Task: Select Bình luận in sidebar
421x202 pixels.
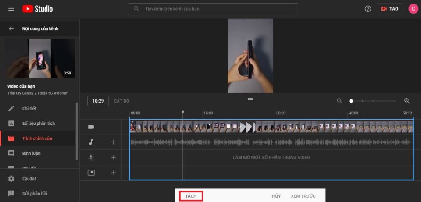Action: pyautogui.click(x=31, y=153)
